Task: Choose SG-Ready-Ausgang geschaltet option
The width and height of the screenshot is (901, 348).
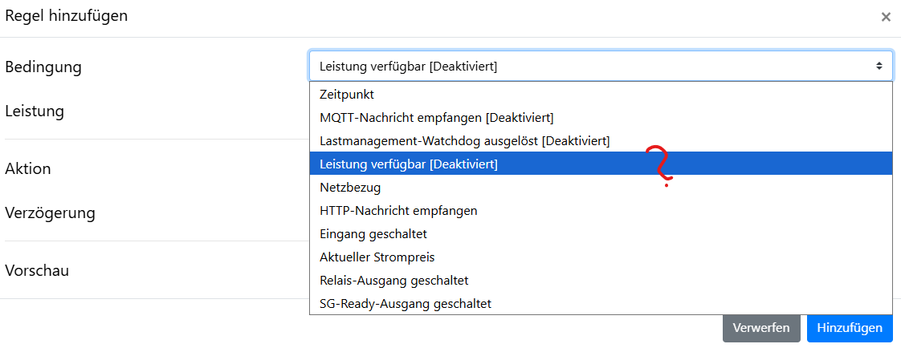Action: tap(406, 304)
